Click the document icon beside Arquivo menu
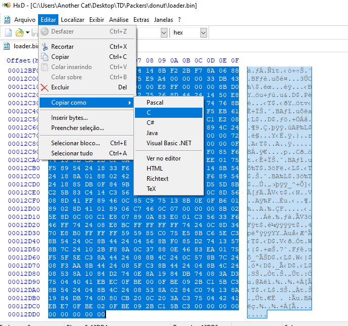 [x=7, y=20]
